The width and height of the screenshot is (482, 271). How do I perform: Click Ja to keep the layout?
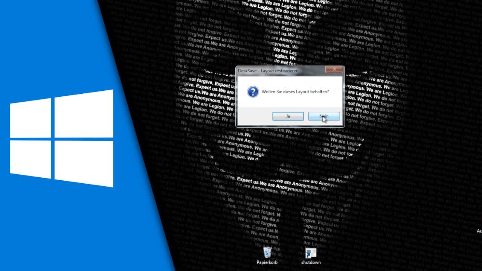[288, 116]
